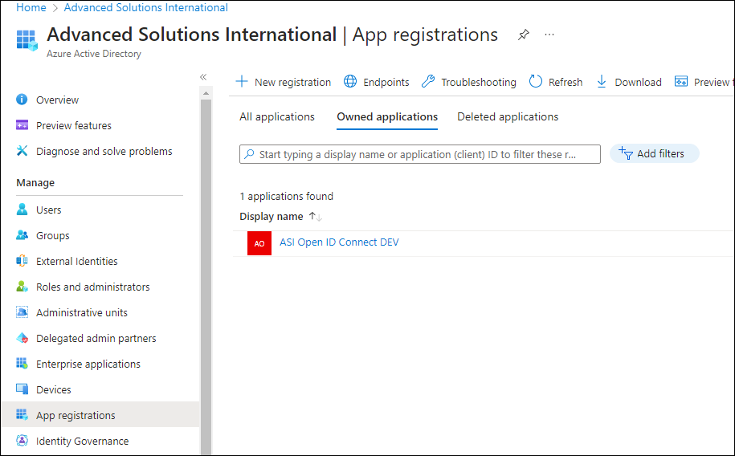Image resolution: width=735 pixels, height=456 pixels.
Task: Switch to All applications tab
Action: [x=277, y=116]
